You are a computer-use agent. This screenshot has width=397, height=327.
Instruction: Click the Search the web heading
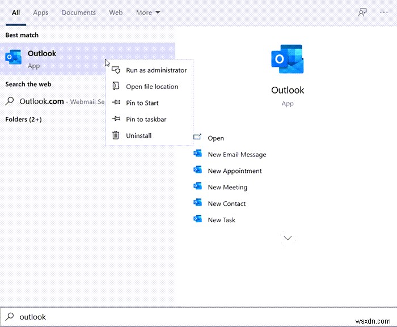pos(28,84)
